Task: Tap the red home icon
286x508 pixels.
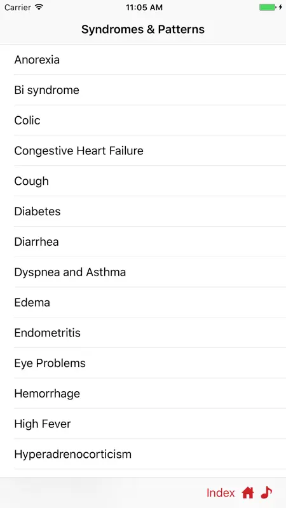Action: pos(248,493)
